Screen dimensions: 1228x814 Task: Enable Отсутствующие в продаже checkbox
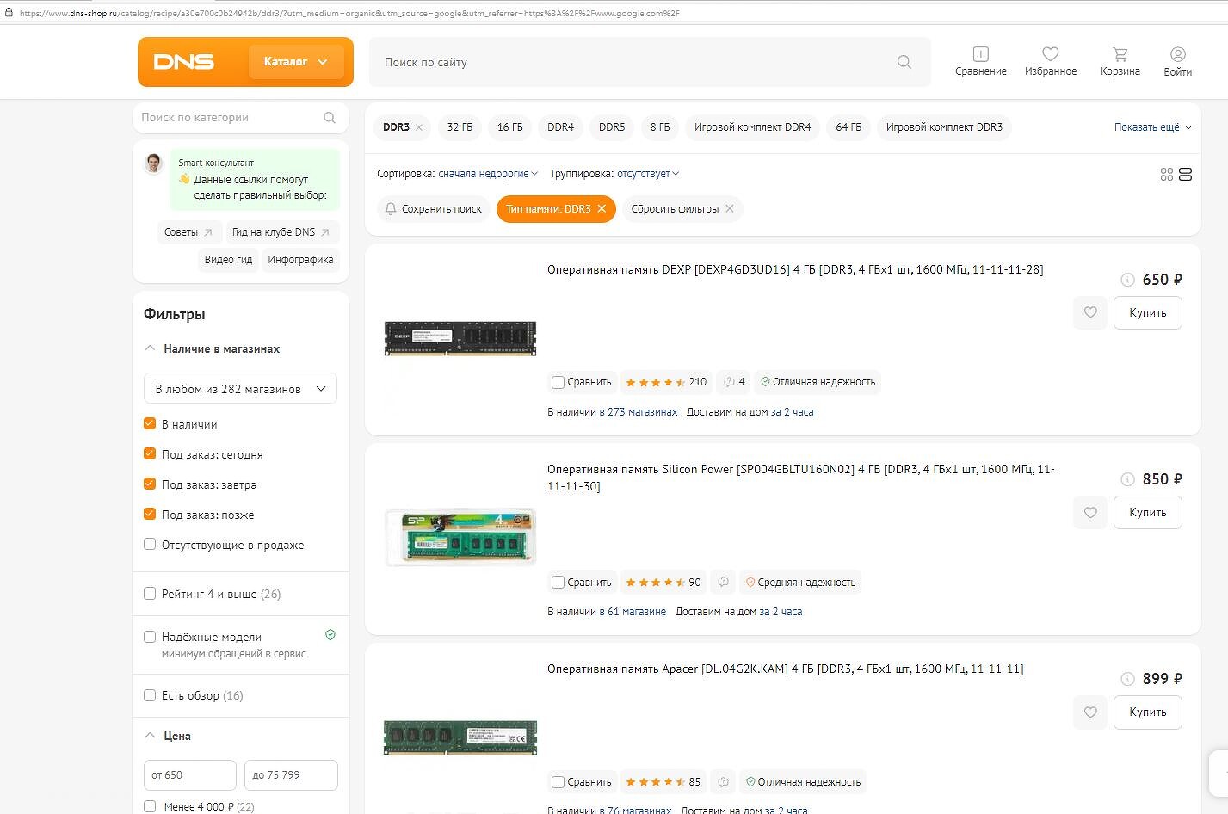[150, 545]
